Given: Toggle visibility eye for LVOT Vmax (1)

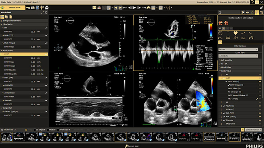Looking at the screenshot, I should point(260,85).
